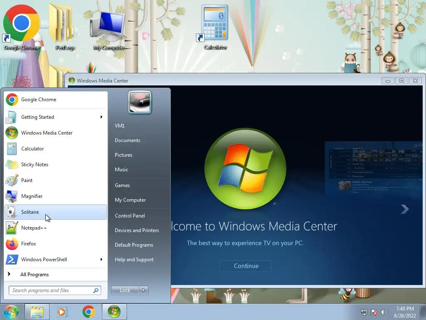
Task: Click Media Center title bar logo icon
Action: (x=72, y=80)
